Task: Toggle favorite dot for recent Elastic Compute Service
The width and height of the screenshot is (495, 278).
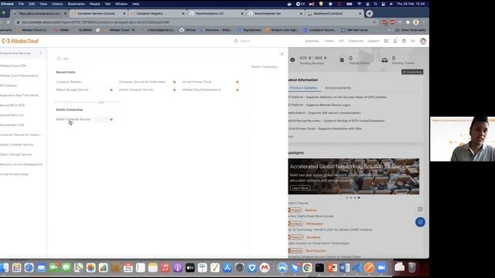Action: coord(174,90)
